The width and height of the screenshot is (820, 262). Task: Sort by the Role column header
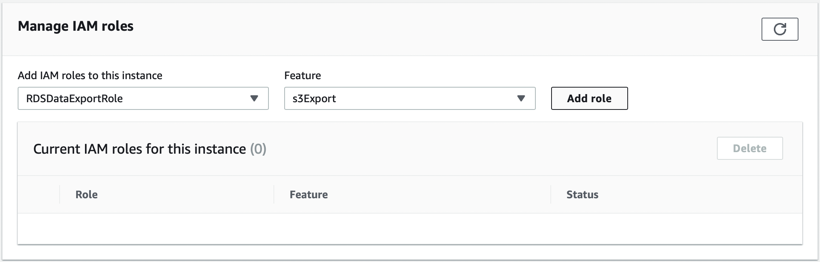[x=87, y=195]
